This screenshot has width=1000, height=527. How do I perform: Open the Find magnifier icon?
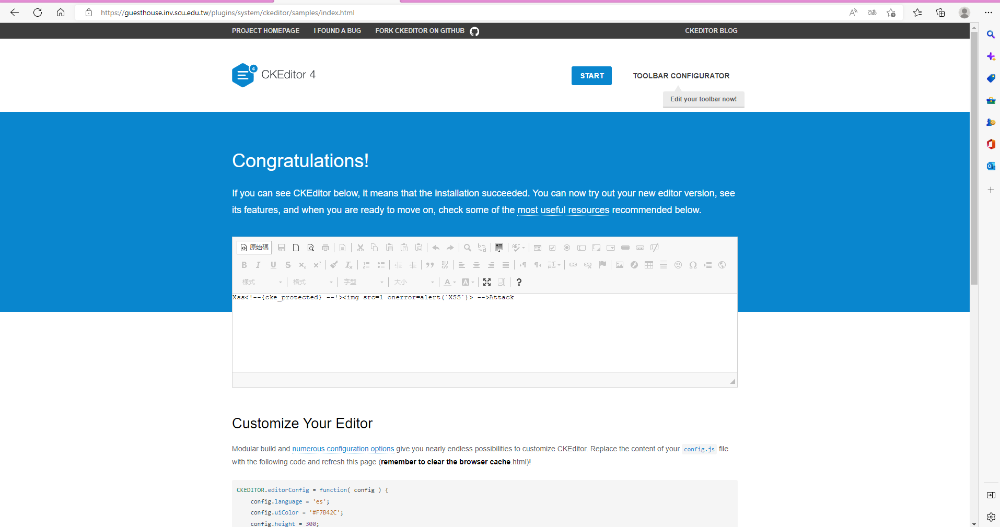pyautogui.click(x=468, y=248)
